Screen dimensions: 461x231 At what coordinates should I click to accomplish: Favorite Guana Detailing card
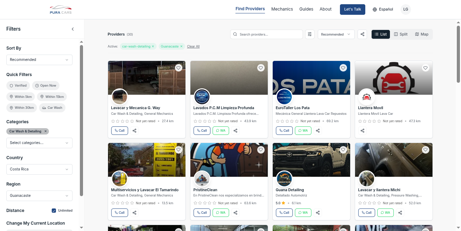pyautogui.click(x=343, y=150)
